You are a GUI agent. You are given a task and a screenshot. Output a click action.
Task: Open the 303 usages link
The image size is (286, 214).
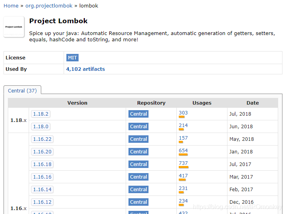pyautogui.click(x=183, y=113)
